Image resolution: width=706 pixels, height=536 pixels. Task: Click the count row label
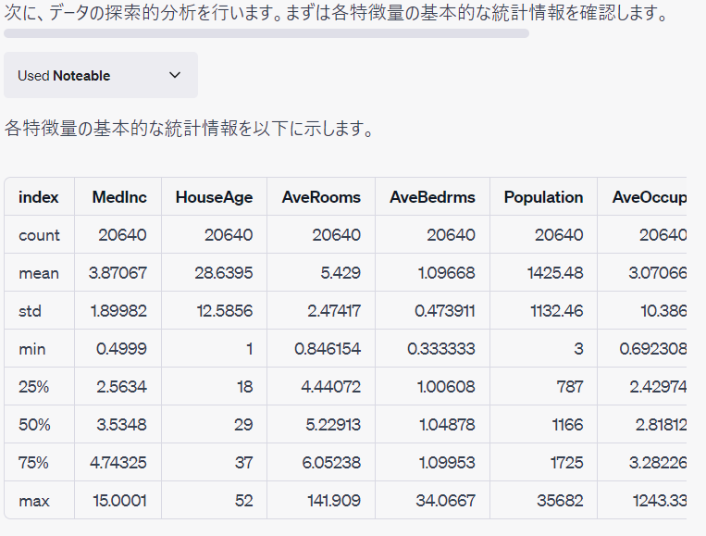[39, 235]
